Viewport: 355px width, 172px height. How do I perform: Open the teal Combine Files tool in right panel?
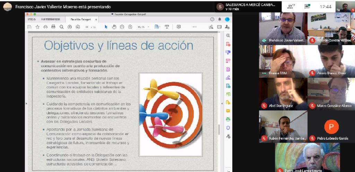[228, 86]
